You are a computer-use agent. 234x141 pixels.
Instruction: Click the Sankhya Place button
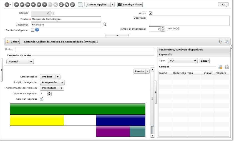coord(130,4)
